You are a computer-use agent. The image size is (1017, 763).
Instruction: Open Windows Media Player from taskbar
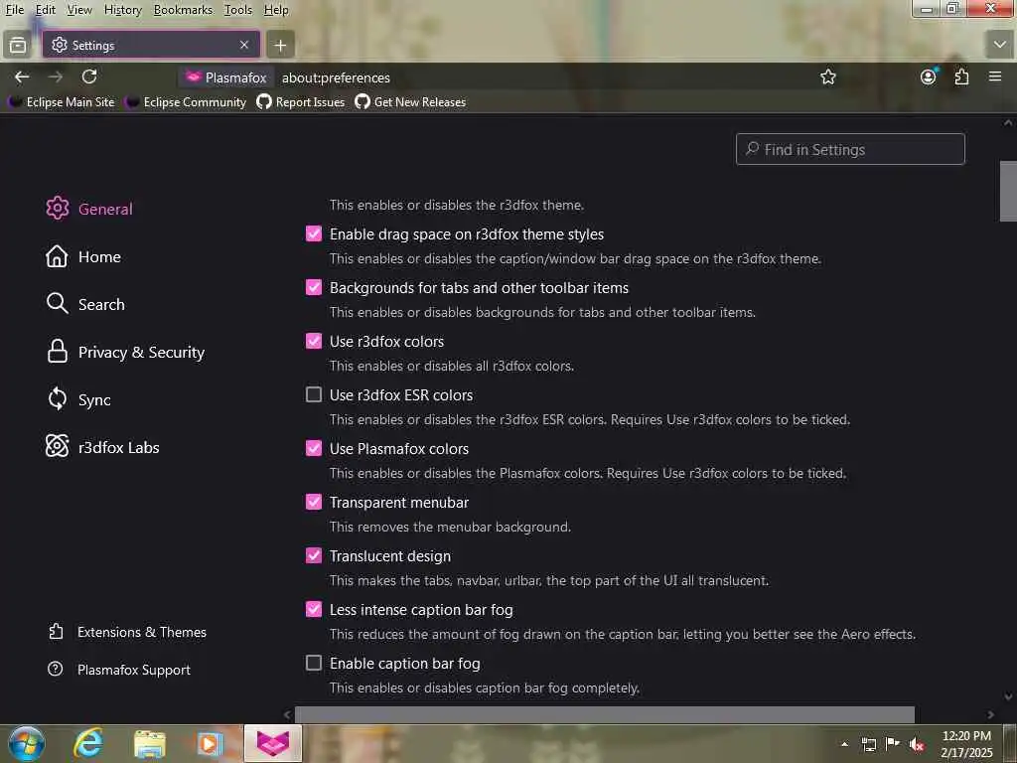click(x=211, y=743)
